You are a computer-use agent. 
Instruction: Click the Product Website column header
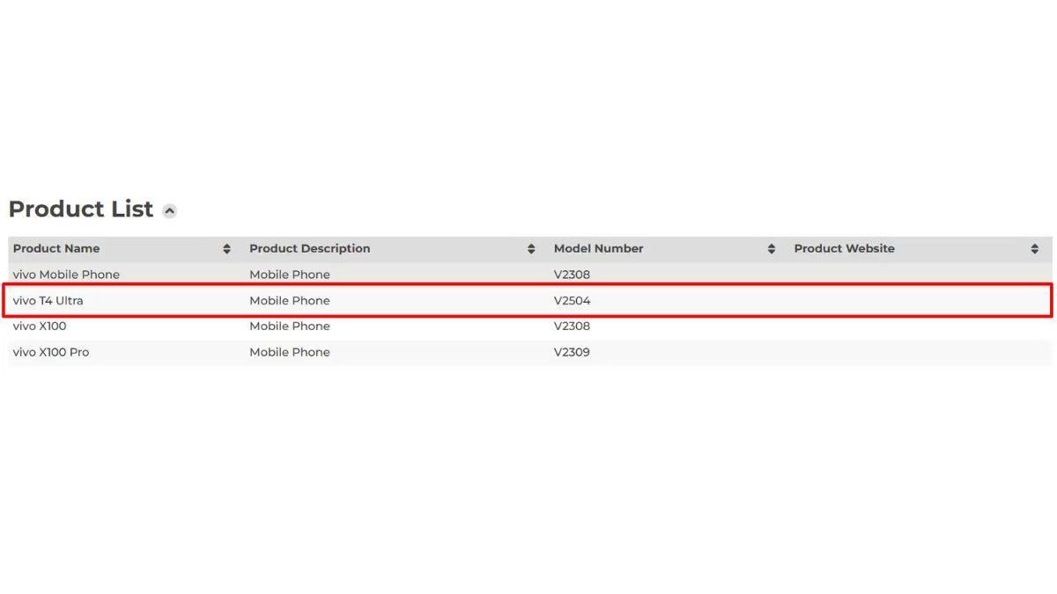click(844, 249)
